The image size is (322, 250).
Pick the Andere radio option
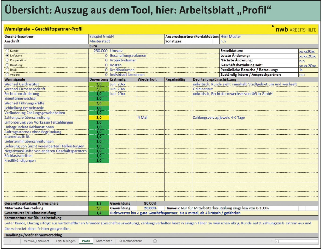tap(7, 75)
